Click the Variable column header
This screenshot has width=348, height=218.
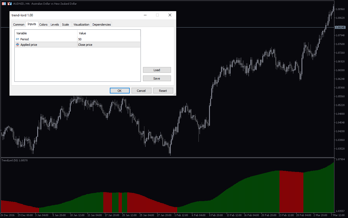46,33
